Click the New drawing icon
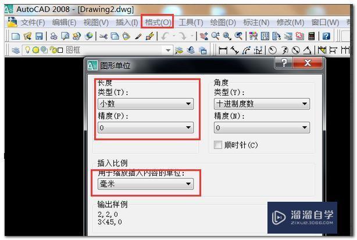The width and height of the screenshot is (357, 240). click(x=16, y=36)
